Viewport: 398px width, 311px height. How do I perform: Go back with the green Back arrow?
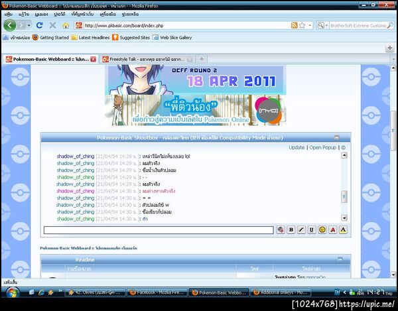pyautogui.click(x=10, y=25)
